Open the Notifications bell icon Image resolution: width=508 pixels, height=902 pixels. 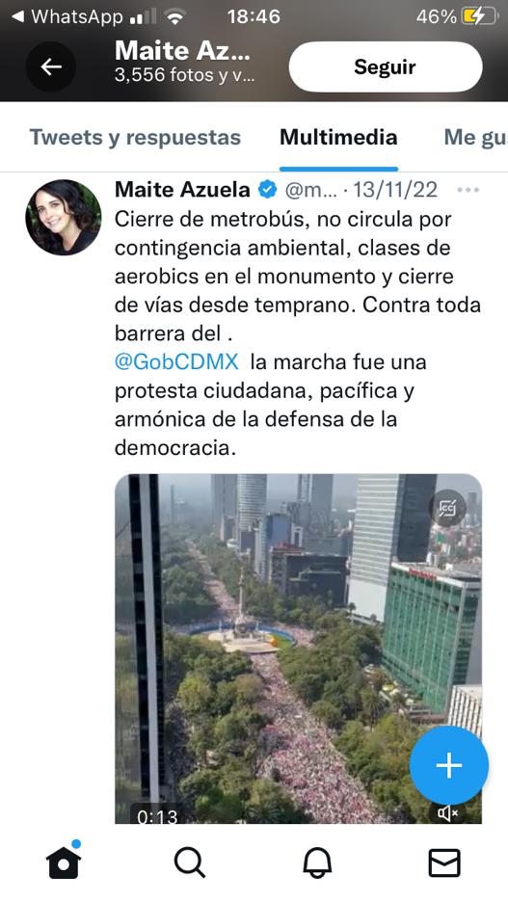[x=317, y=862]
